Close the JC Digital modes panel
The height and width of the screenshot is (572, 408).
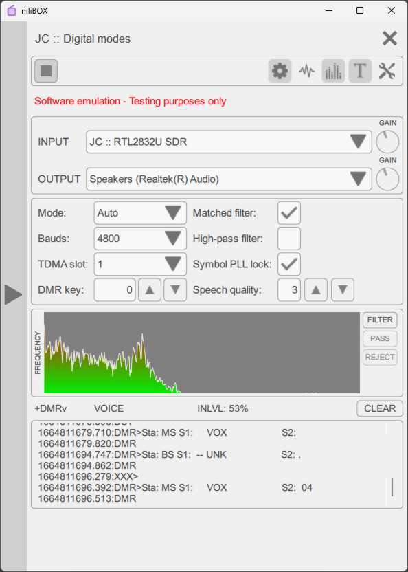coord(389,38)
